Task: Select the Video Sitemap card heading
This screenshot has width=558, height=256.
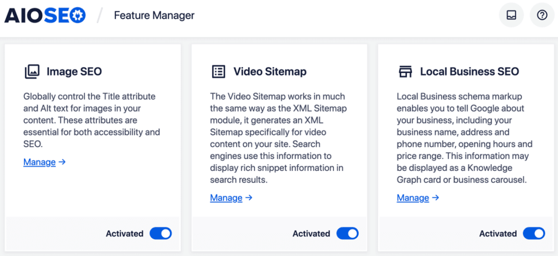Action: 270,71
